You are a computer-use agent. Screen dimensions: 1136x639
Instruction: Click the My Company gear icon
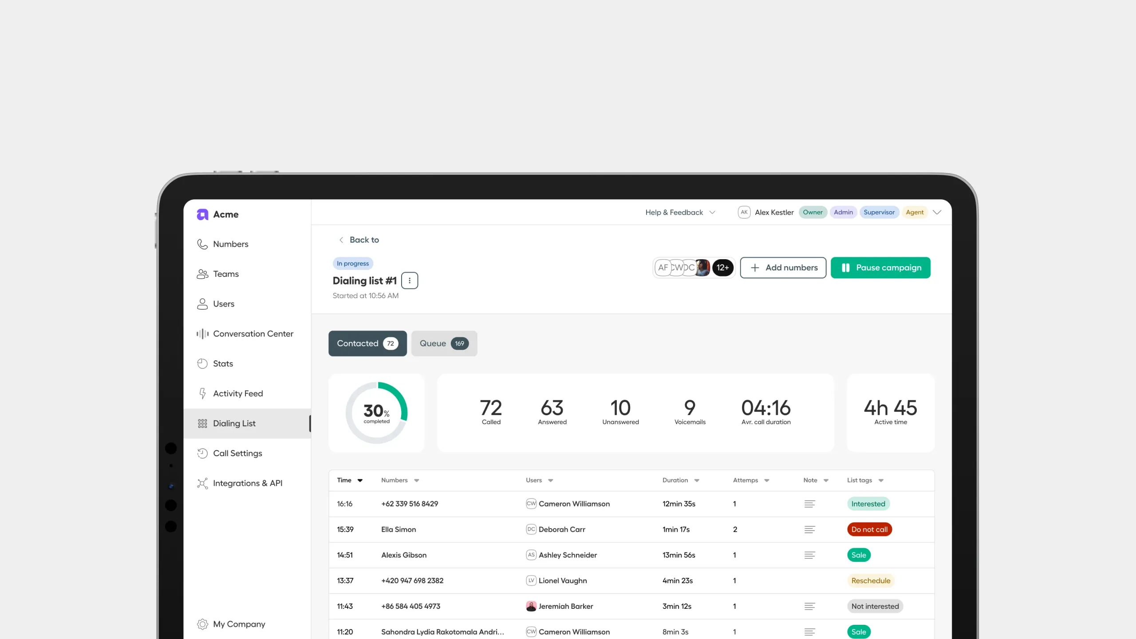coord(202,624)
